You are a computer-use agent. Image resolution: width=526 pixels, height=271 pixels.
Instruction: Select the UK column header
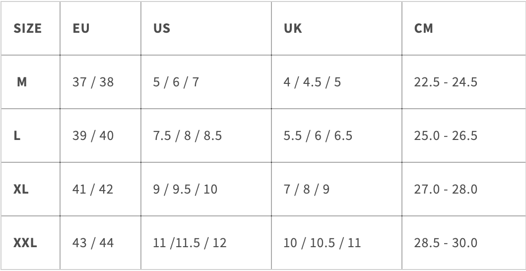pyautogui.click(x=293, y=28)
